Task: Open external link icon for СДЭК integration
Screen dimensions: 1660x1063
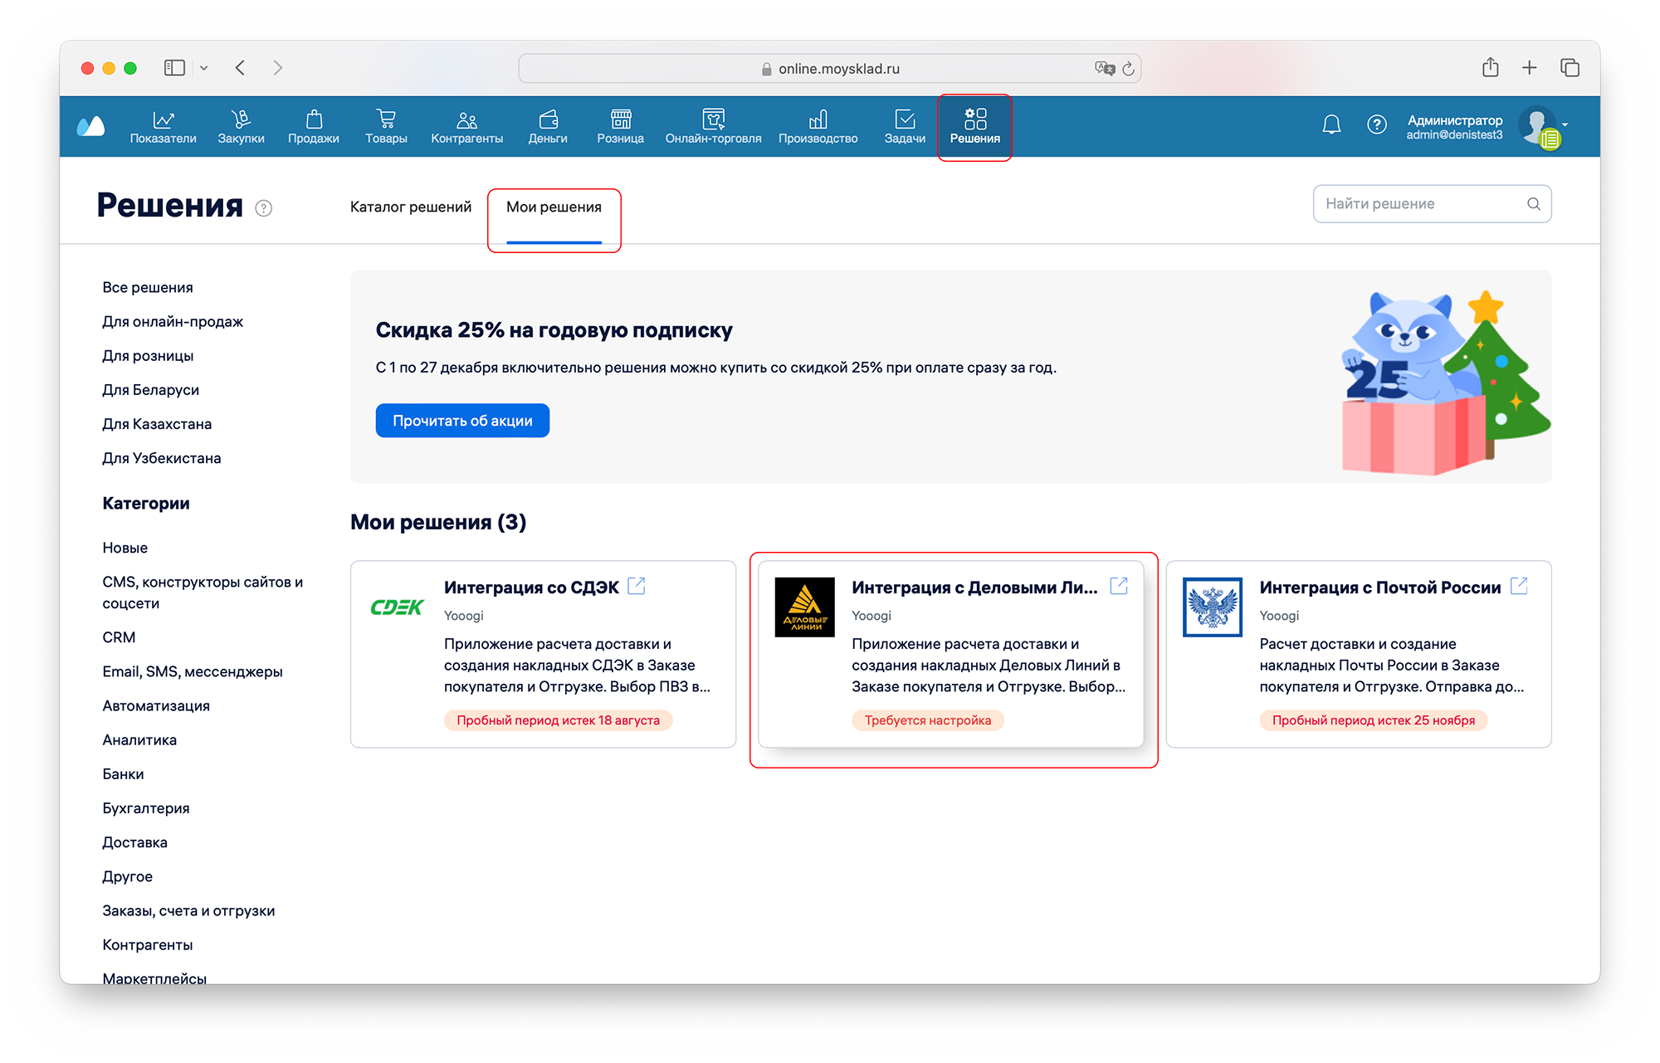Action: 637,586
